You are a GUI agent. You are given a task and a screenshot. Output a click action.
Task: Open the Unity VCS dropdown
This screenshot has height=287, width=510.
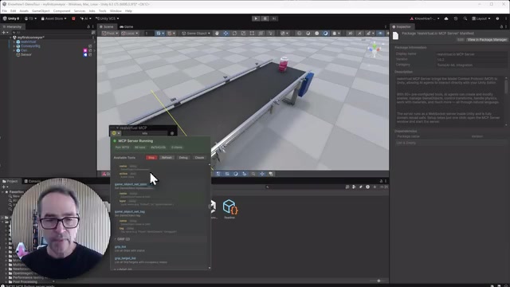[x=108, y=18]
